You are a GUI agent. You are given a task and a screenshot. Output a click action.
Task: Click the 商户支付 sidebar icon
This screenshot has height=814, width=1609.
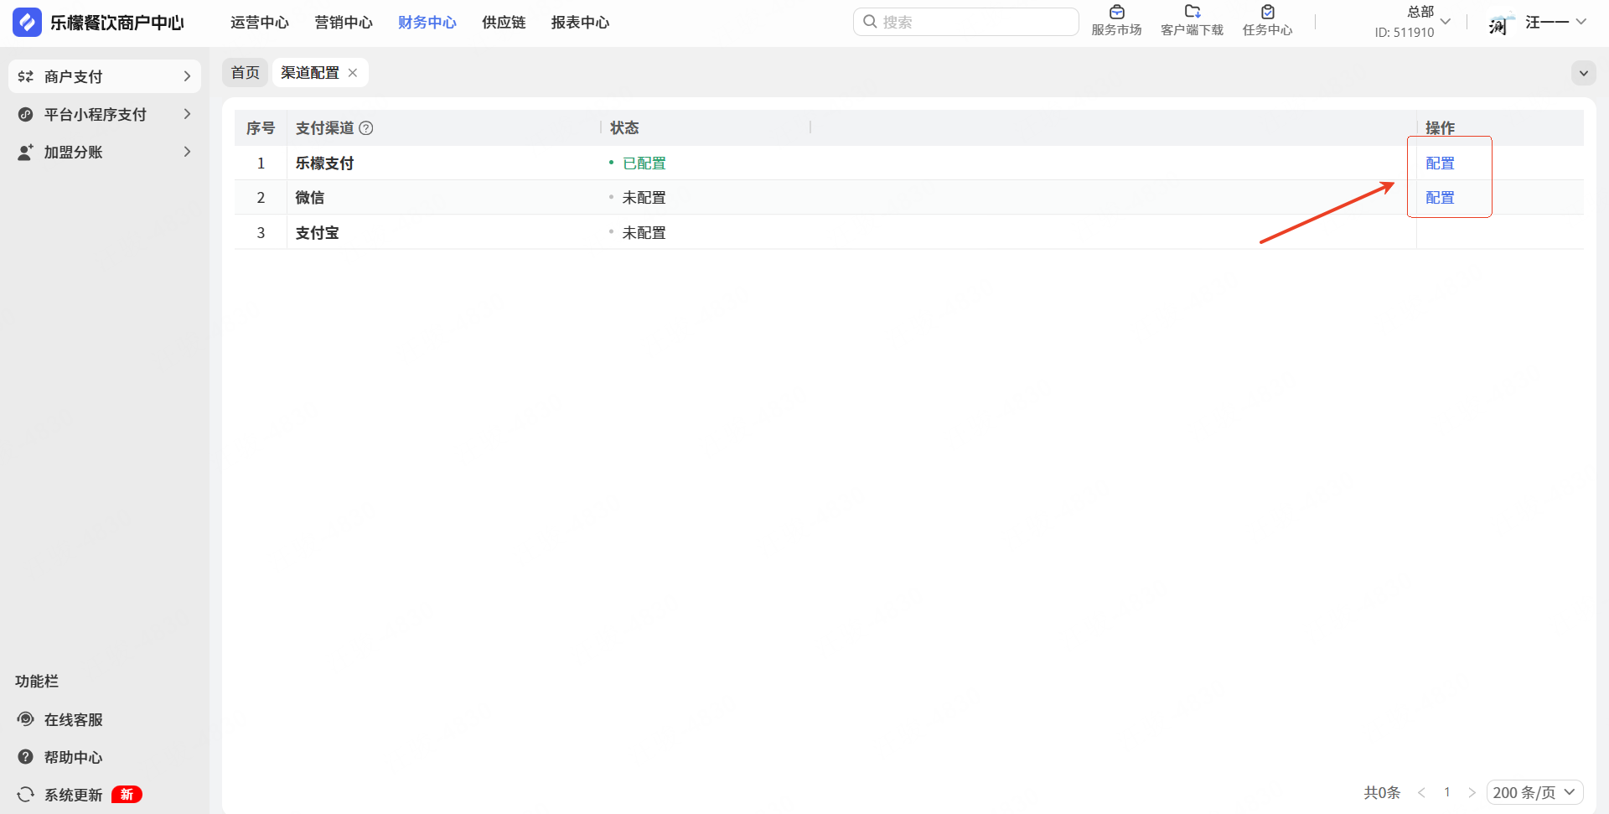[26, 76]
